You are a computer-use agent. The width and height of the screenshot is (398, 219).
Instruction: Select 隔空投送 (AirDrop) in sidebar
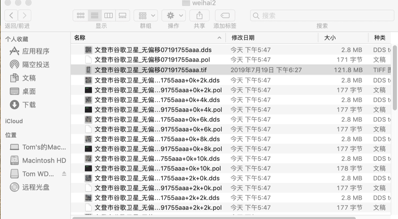35,65
